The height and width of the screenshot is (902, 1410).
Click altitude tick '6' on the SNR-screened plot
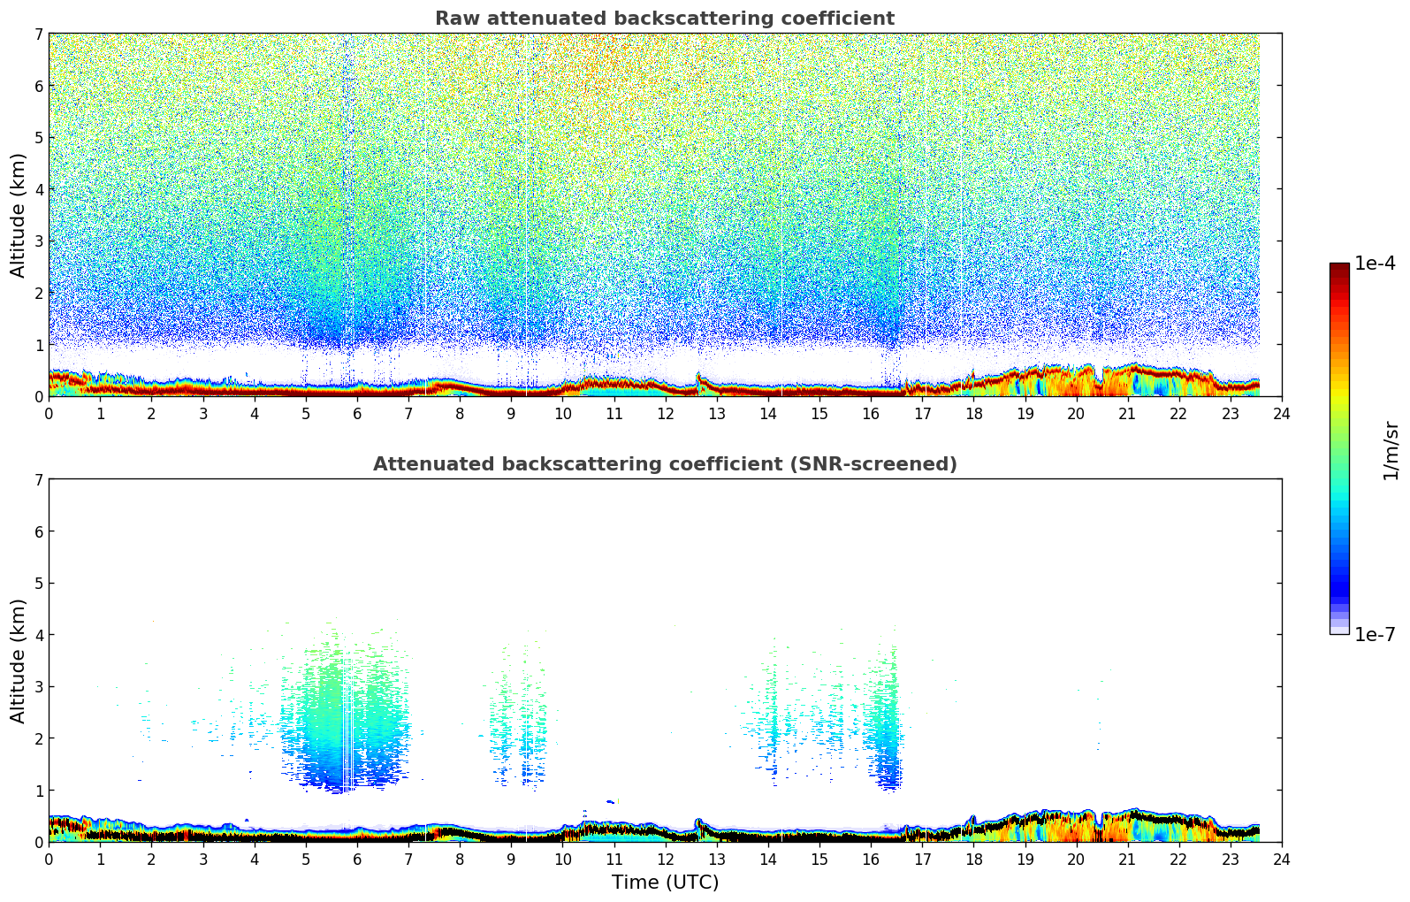38,531
